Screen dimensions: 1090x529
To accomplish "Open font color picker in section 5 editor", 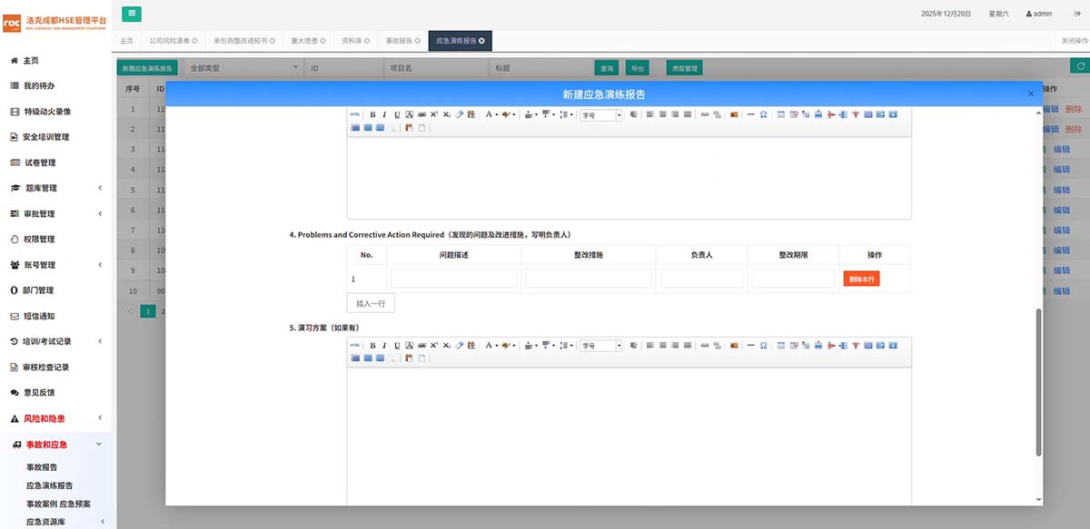I will pos(490,346).
